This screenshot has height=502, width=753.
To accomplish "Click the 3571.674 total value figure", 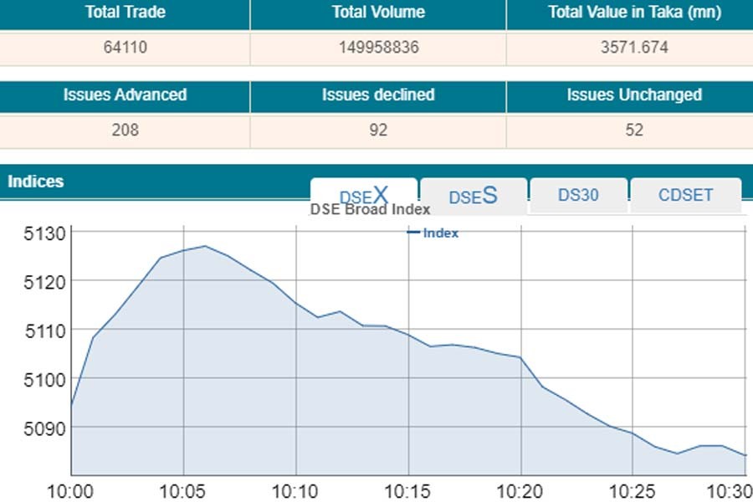I will 634,48.
